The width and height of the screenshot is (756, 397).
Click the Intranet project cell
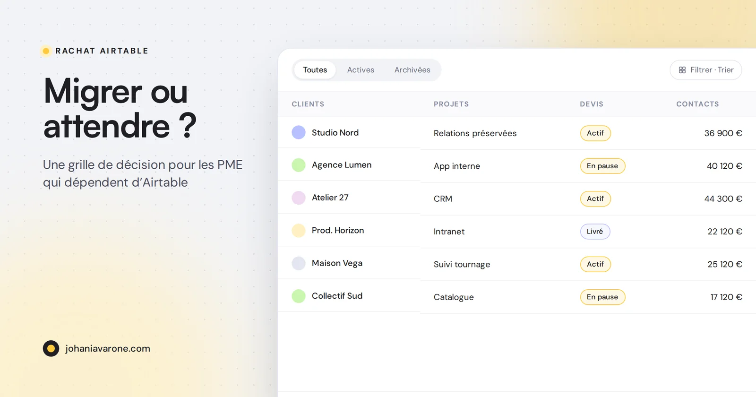(449, 232)
